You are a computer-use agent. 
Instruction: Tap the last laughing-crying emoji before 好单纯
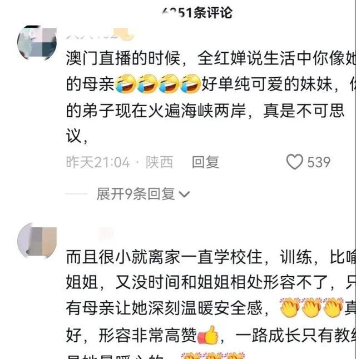click(190, 84)
